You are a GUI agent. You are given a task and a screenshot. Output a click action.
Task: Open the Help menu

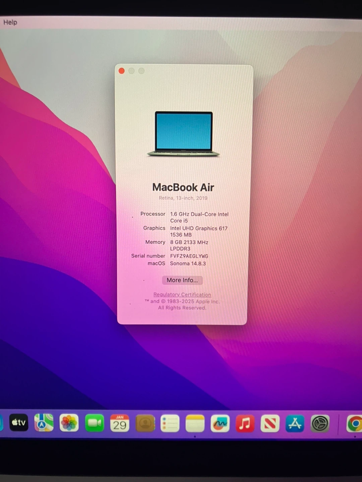point(10,22)
